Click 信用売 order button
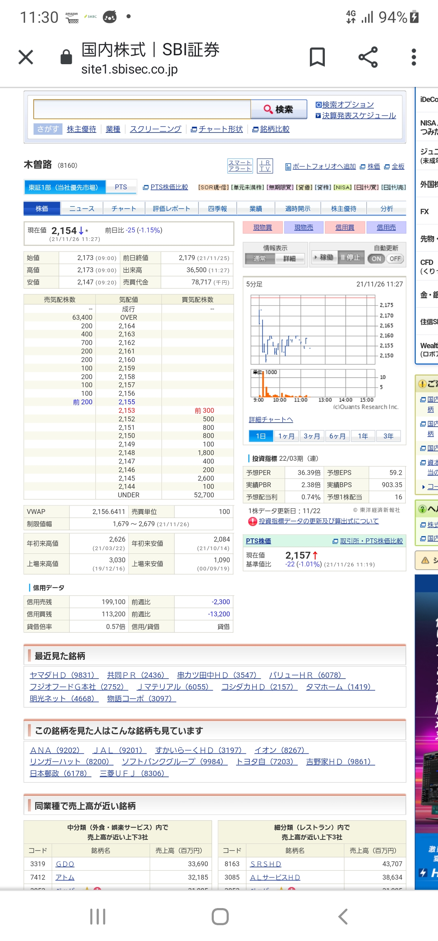The image size is (438, 941). (386, 228)
